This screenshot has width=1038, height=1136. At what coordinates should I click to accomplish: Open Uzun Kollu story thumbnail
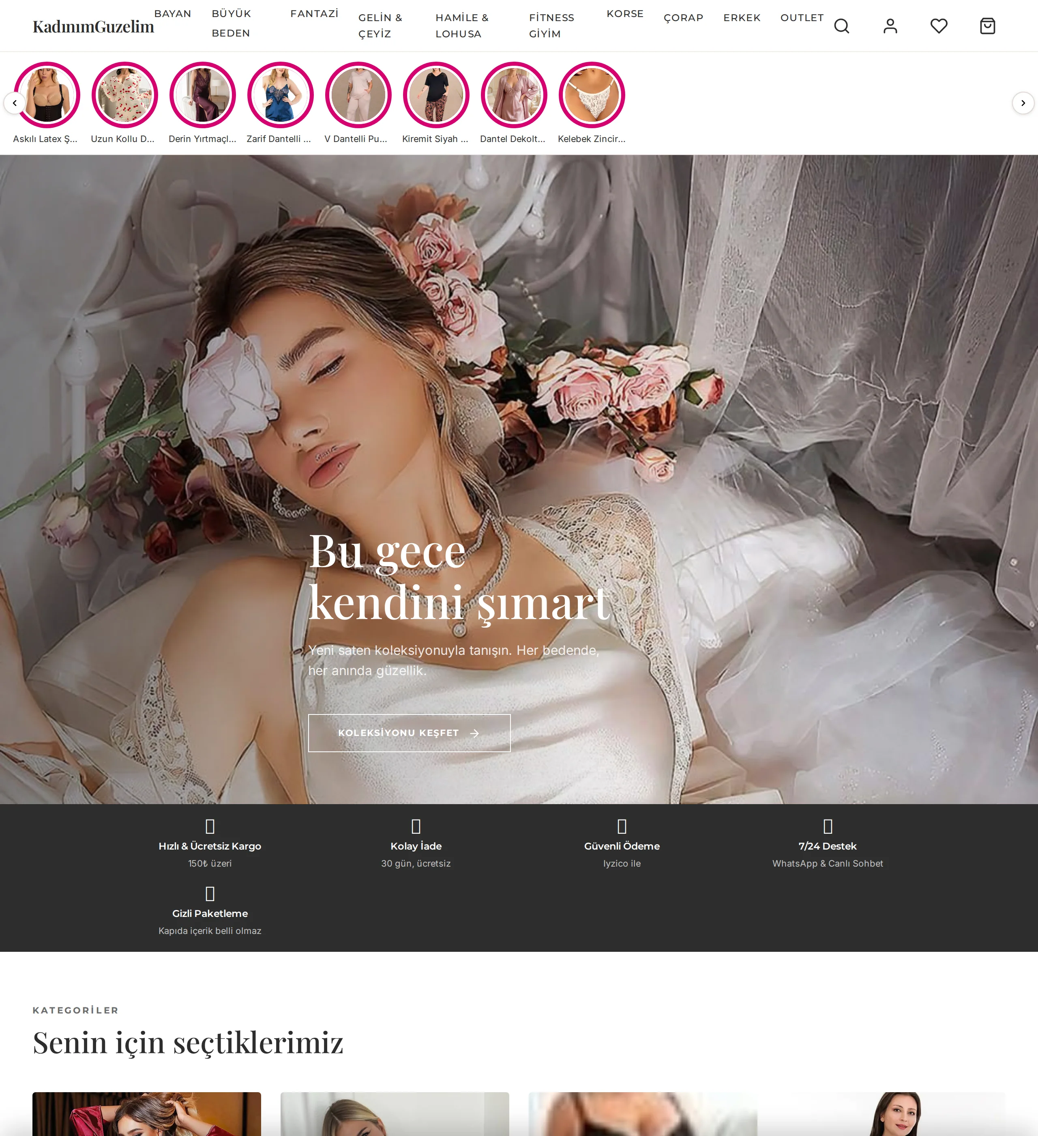124,95
